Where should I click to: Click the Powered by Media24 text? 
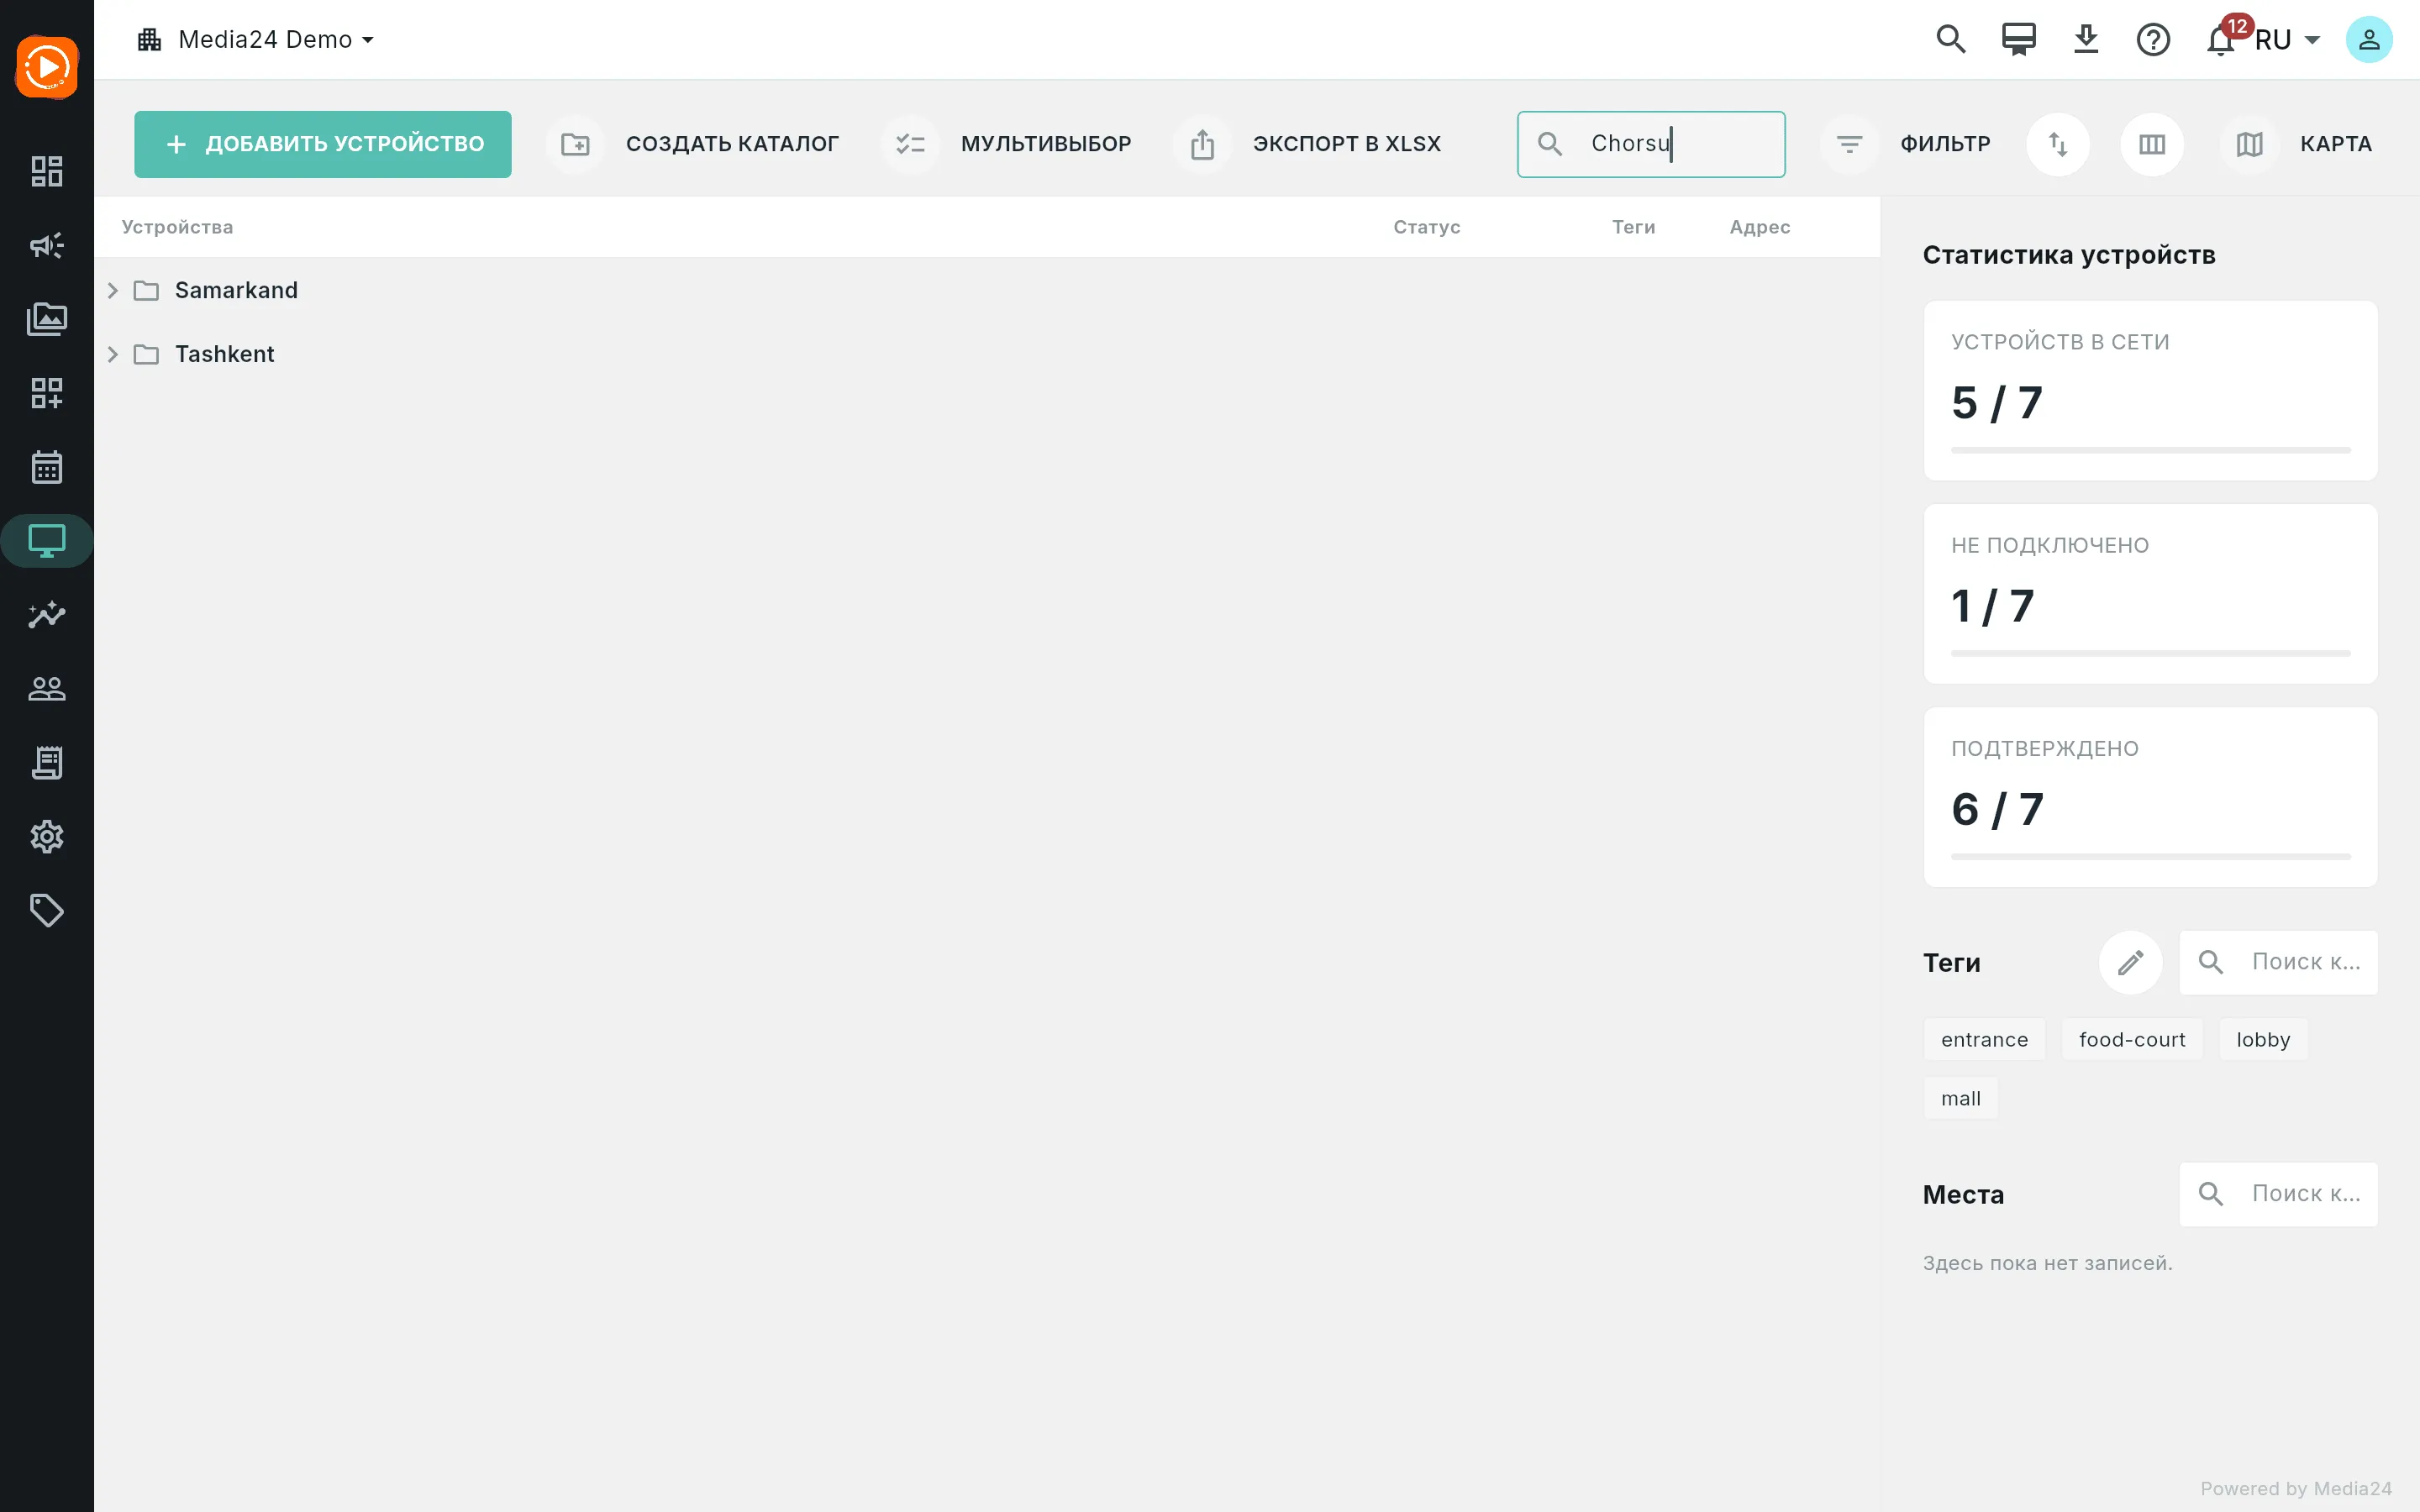[x=2296, y=1489]
